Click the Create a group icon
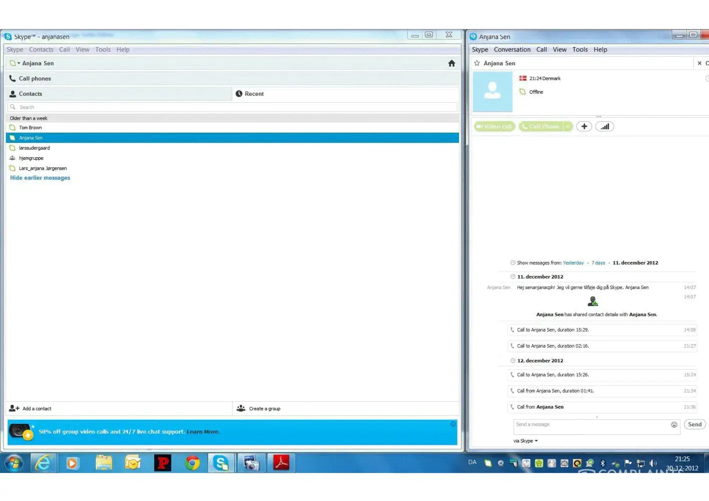The height and width of the screenshot is (501, 709). point(241,408)
